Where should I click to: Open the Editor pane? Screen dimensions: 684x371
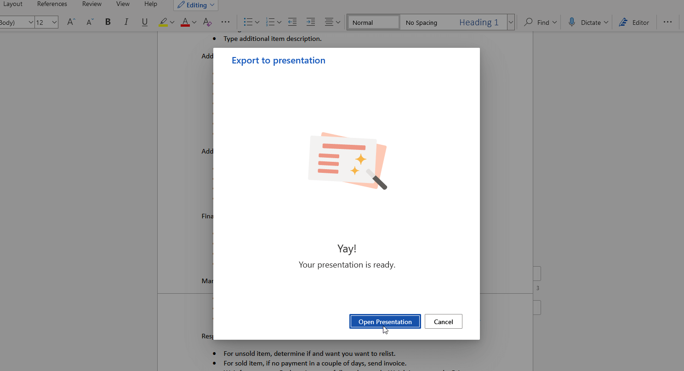(634, 22)
